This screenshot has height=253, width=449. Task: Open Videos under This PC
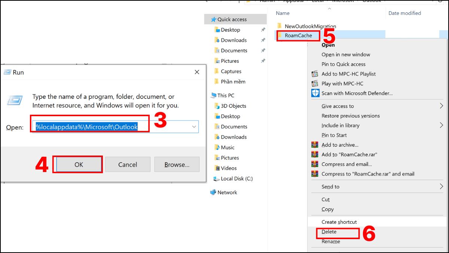coord(229,168)
